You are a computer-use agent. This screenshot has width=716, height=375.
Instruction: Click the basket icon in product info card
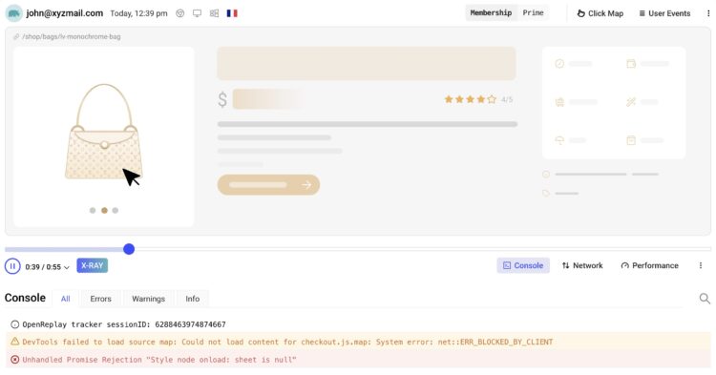[559, 102]
